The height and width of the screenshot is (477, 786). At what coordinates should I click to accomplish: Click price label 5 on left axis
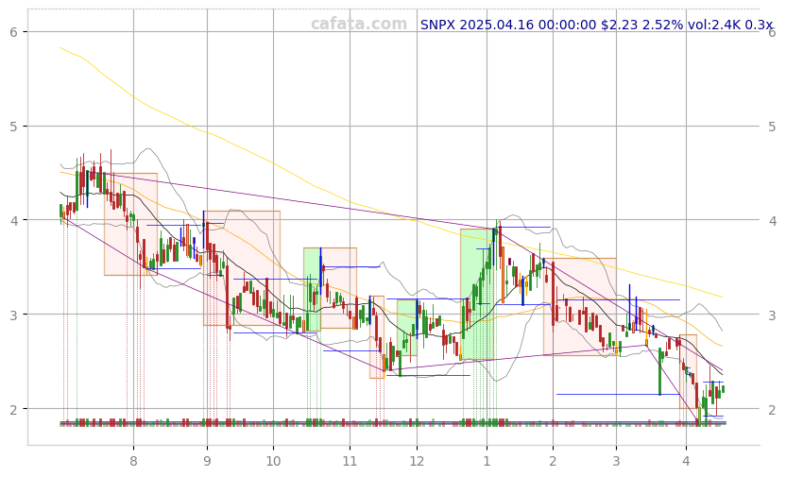tap(13, 127)
